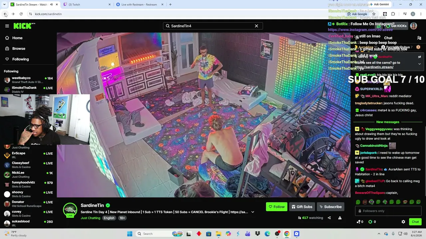Click the Gift Subs button
Image resolution: width=426 pixels, height=239 pixels.
302,207
